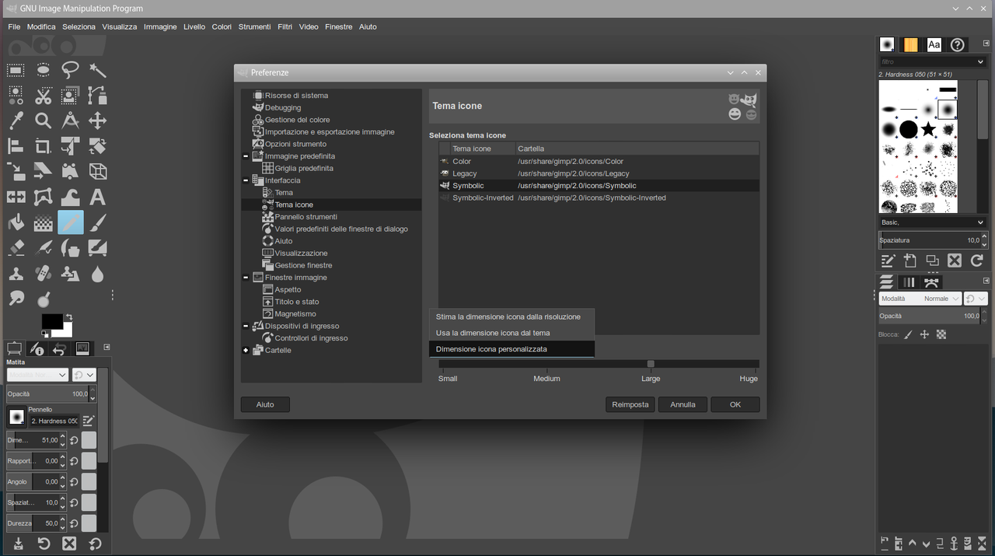The width and height of the screenshot is (995, 556).
Task: Select the Free Select lasso tool
Action: (x=70, y=70)
